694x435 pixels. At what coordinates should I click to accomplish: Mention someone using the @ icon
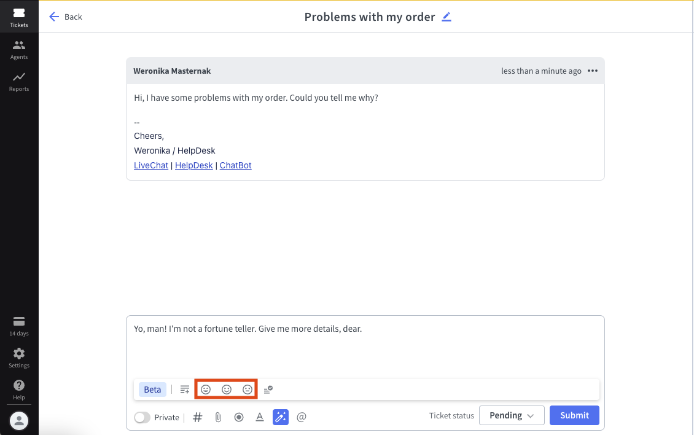point(302,417)
